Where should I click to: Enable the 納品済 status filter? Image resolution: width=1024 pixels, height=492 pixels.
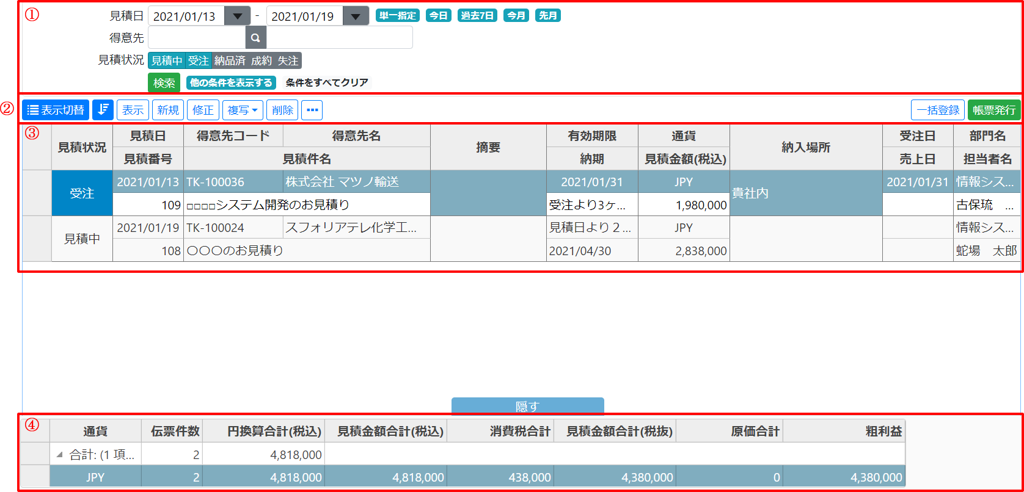230,60
